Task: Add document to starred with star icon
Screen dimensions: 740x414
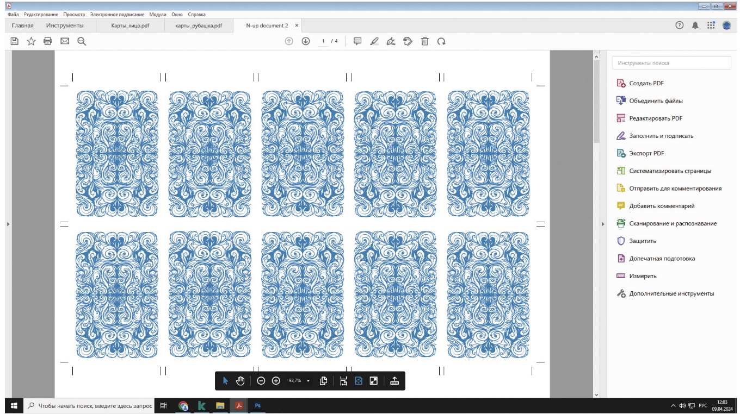Action: pyautogui.click(x=31, y=41)
